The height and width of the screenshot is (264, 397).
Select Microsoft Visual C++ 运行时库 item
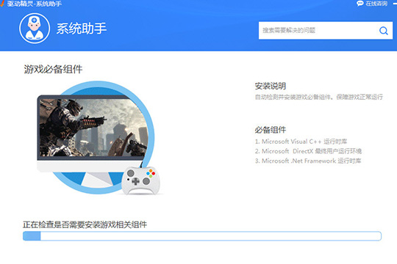[301, 142]
